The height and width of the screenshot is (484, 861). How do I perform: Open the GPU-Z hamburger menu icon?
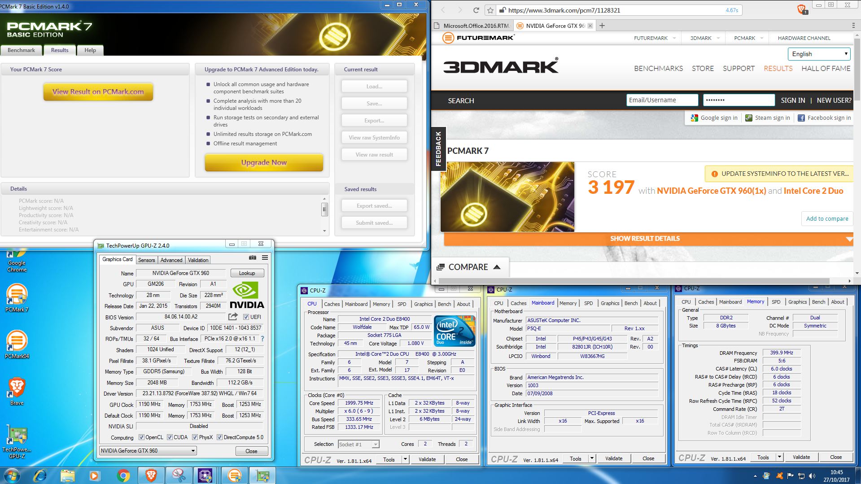[x=265, y=257]
